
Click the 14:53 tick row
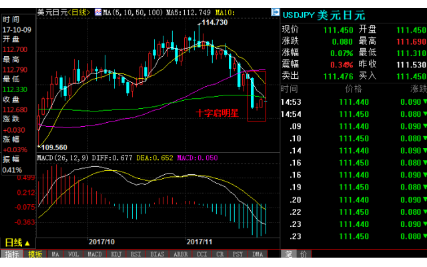coord(354,102)
